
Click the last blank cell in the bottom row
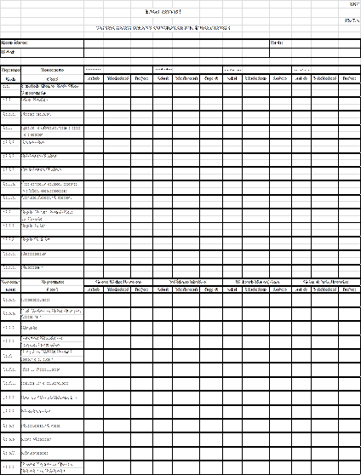coord(349,467)
